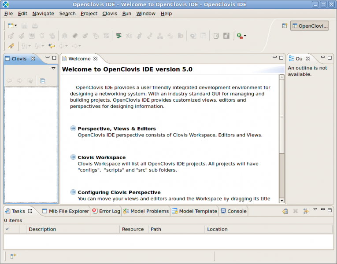
Task: Minimize the Welcome editor area
Action: [x=274, y=57]
